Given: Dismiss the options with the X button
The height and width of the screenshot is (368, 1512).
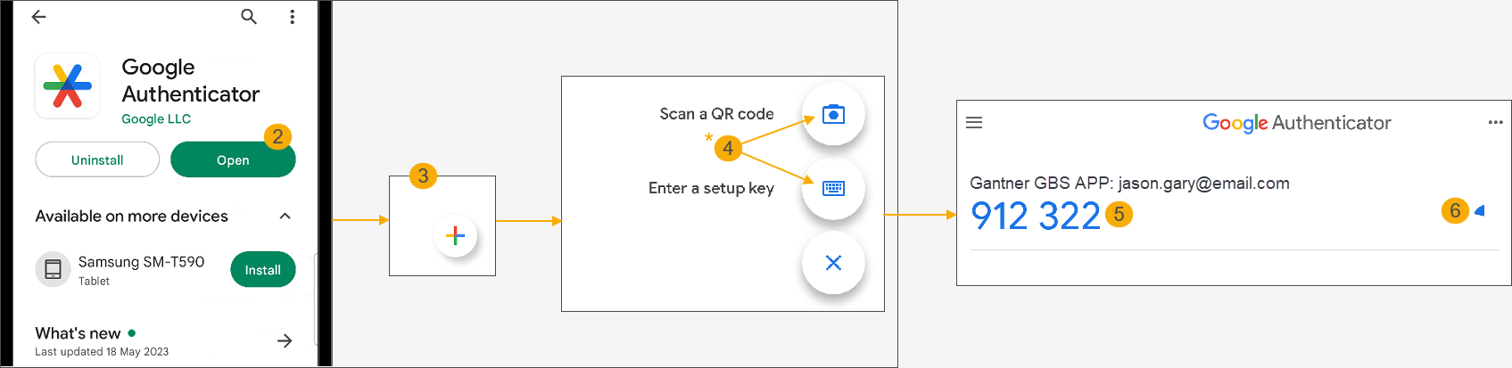Looking at the screenshot, I should tap(833, 263).
